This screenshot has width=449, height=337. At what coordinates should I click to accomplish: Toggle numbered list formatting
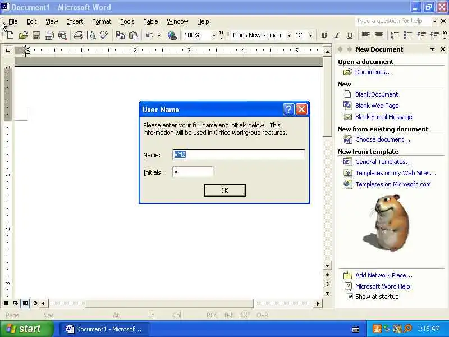[395, 35]
